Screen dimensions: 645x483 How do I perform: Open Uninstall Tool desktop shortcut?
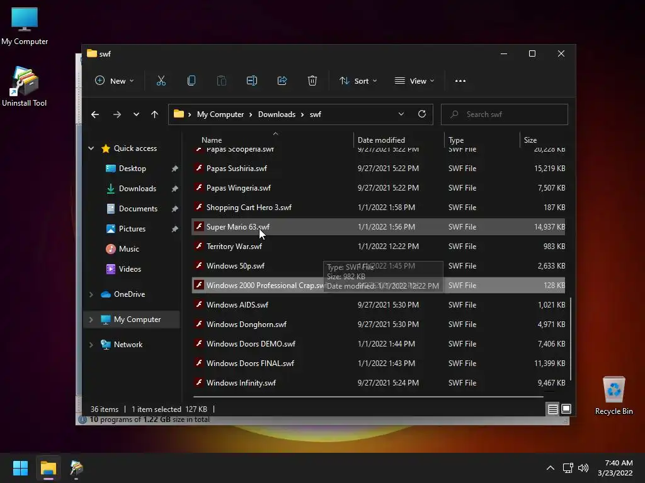[25, 87]
